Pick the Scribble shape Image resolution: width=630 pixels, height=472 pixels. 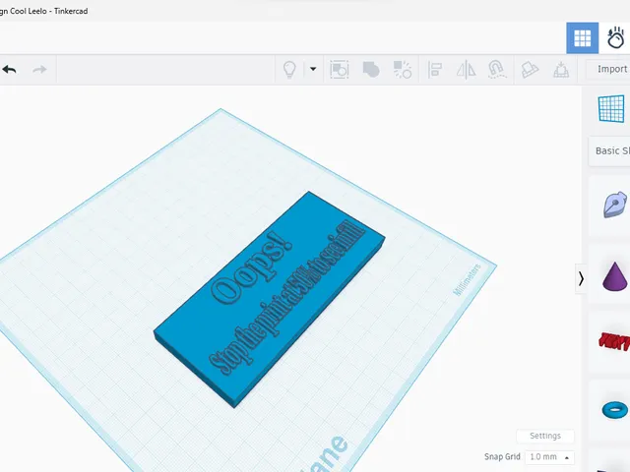614,206
